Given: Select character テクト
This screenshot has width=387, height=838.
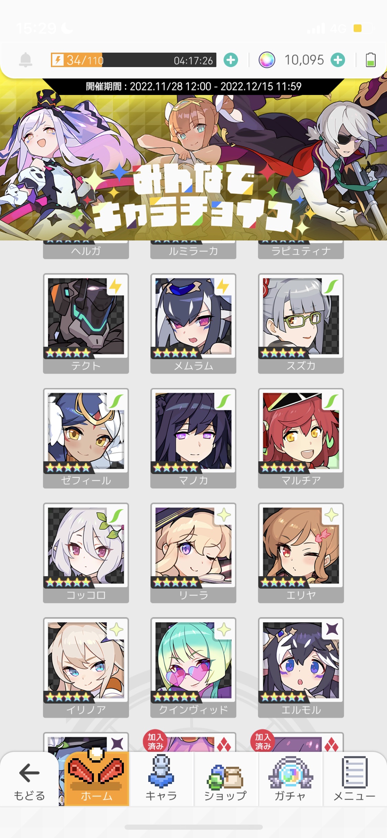Looking at the screenshot, I should tap(86, 323).
